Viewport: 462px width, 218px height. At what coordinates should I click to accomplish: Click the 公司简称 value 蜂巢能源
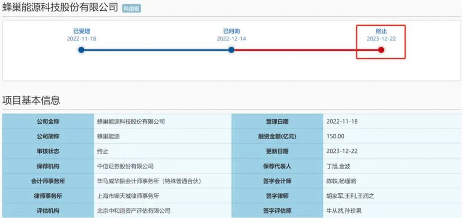[108, 137]
